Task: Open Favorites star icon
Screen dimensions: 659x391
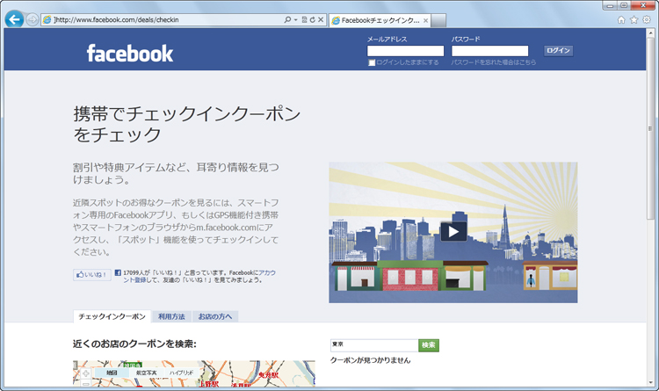Action: (634, 19)
